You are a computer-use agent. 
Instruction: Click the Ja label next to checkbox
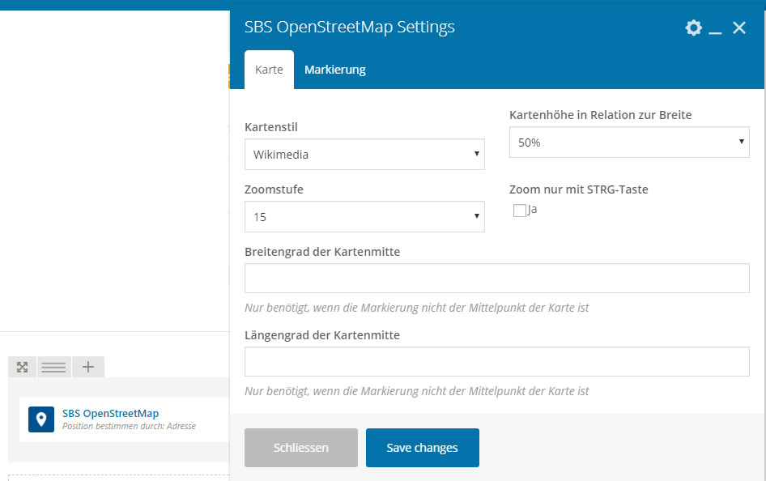click(x=532, y=210)
